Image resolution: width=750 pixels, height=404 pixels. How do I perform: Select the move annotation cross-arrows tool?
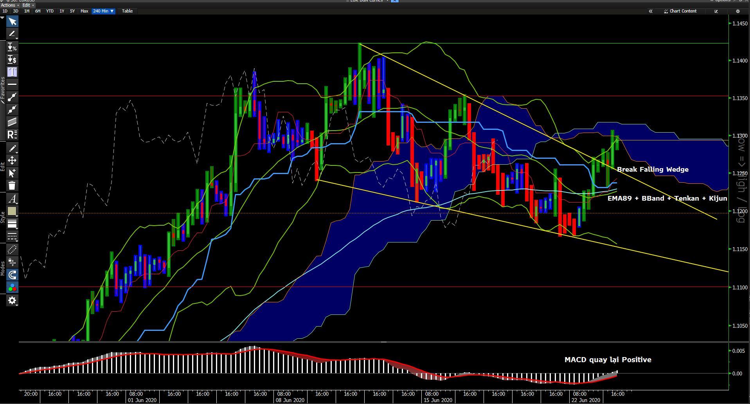(12, 160)
